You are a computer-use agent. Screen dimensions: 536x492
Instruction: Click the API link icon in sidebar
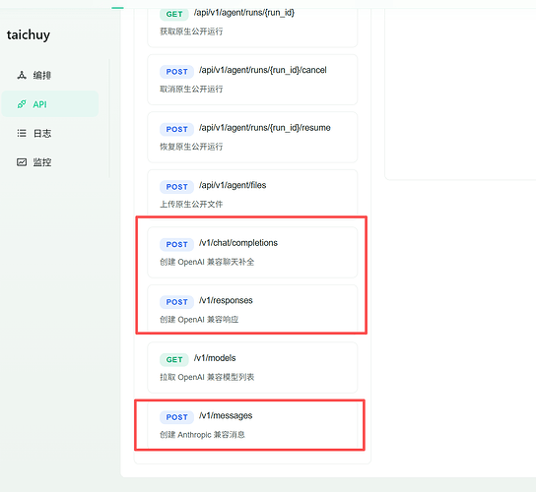pyautogui.click(x=22, y=104)
